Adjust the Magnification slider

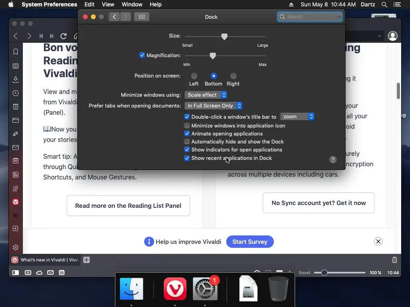coord(213,56)
